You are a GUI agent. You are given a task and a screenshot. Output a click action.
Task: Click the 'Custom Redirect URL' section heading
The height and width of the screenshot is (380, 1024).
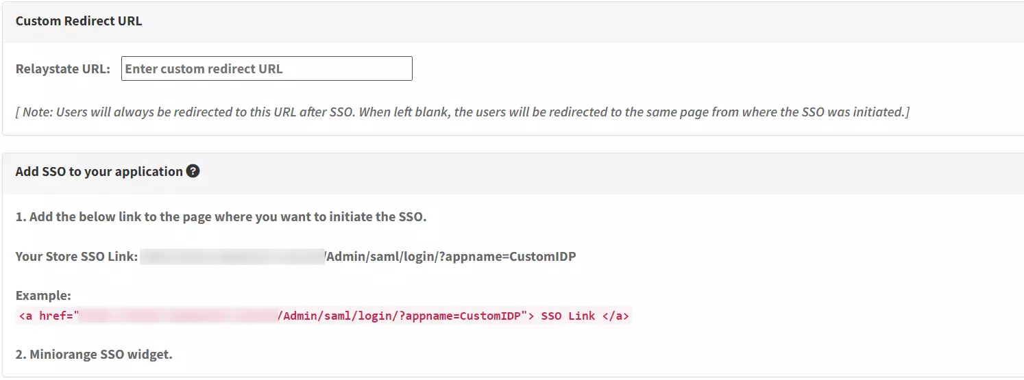79,21
